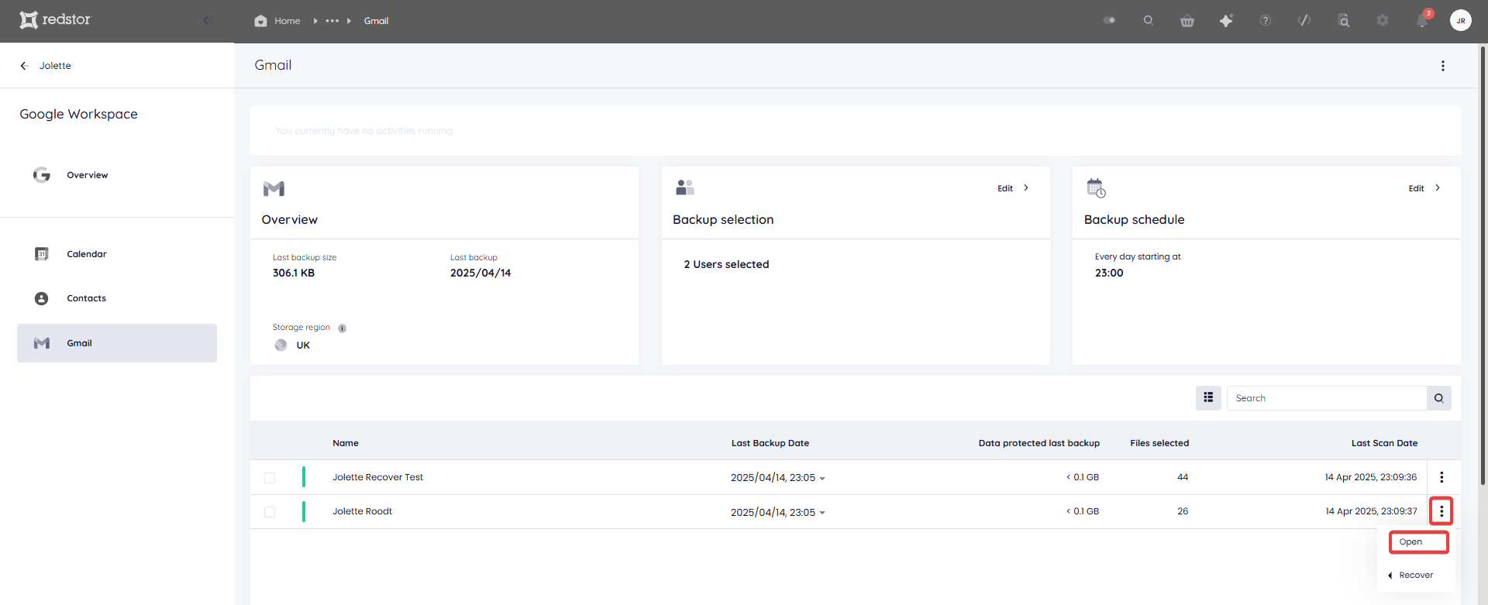Sort by Name column header

346,443
